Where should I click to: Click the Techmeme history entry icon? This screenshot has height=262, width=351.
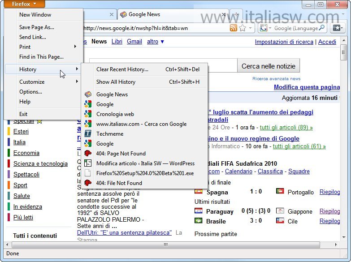tap(88, 133)
